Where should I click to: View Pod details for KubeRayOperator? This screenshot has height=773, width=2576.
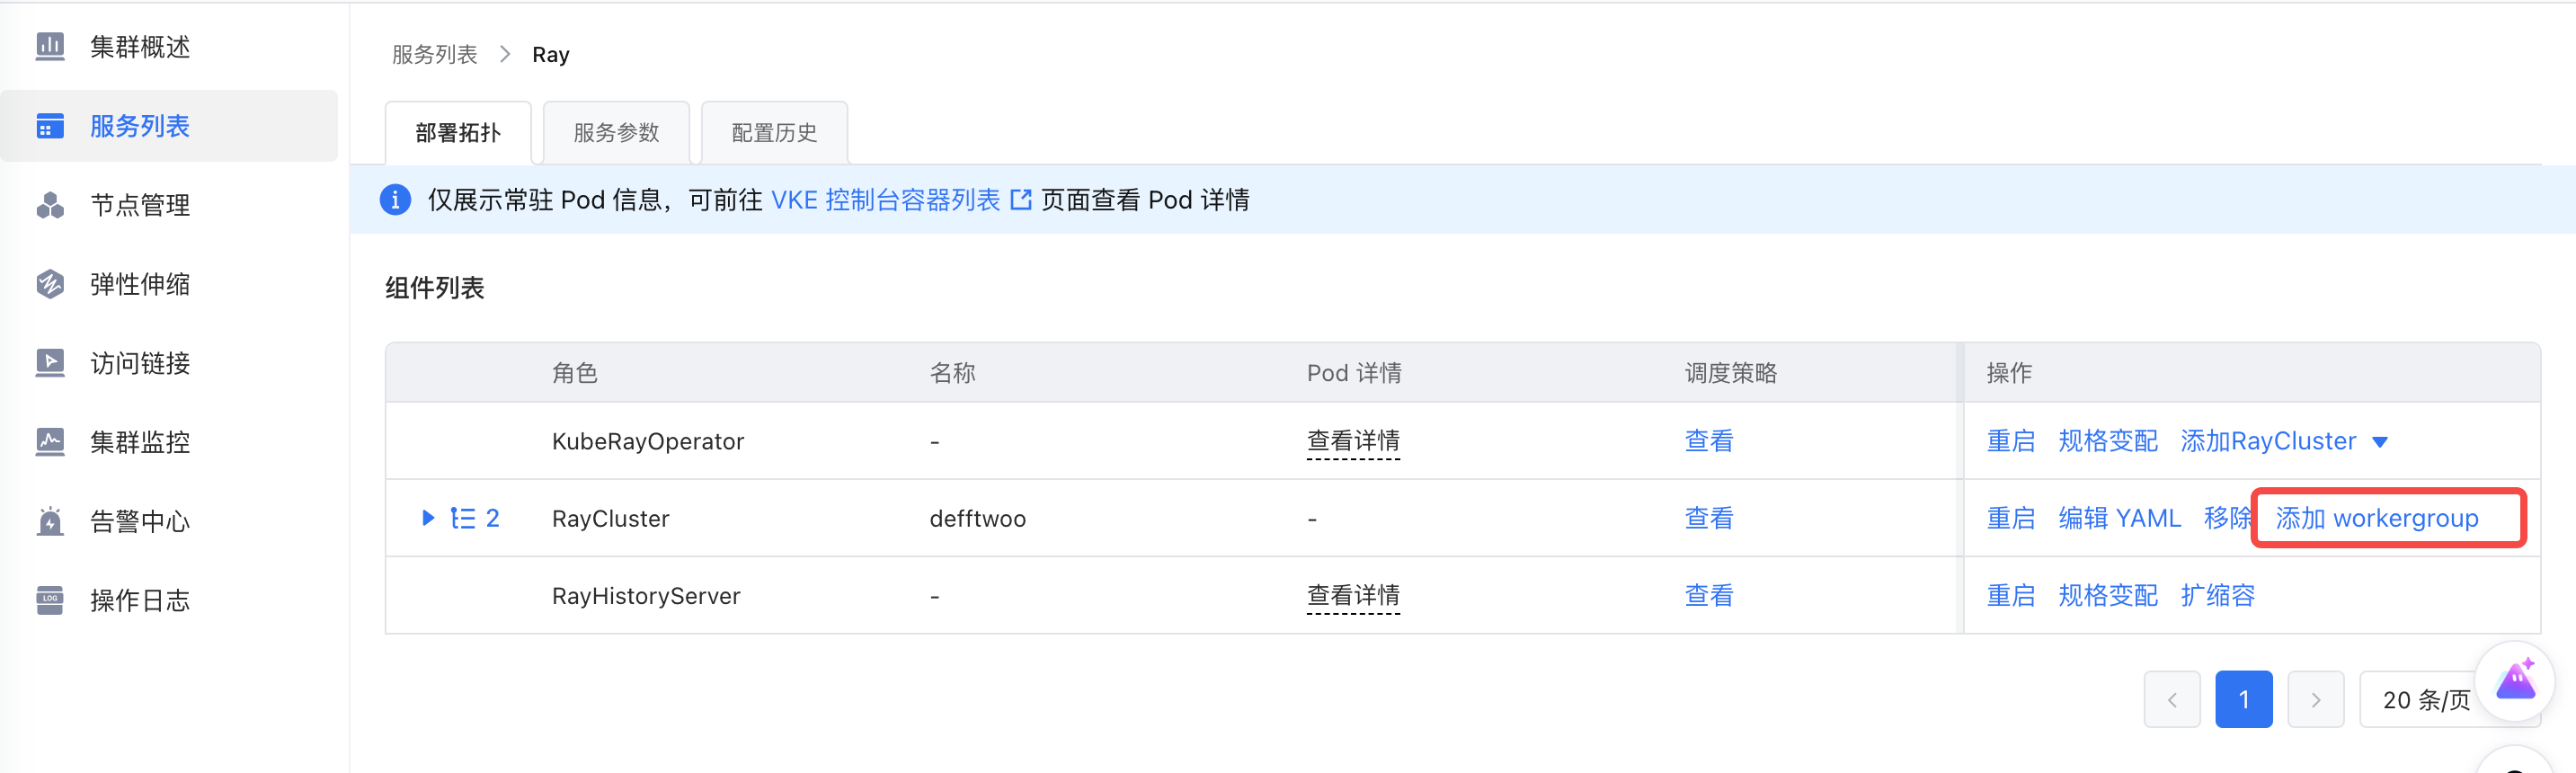(x=1353, y=441)
